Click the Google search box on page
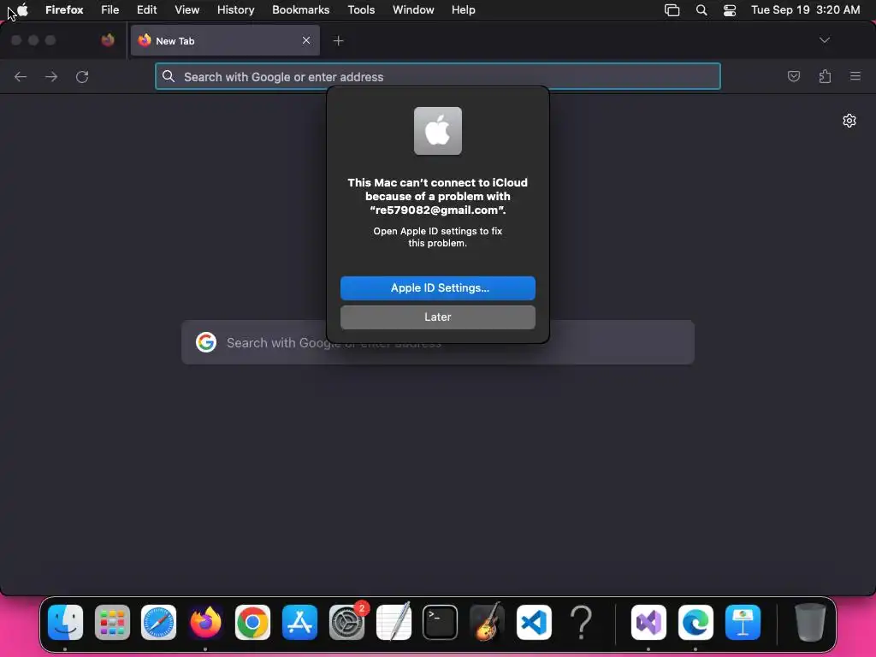This screenshot has height=657, width=876. [x=437, y=342]
